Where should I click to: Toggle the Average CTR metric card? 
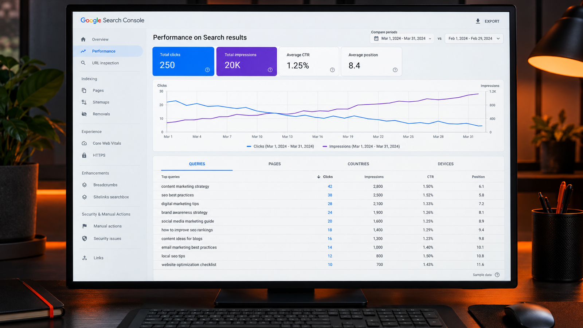tap(309, 61)
